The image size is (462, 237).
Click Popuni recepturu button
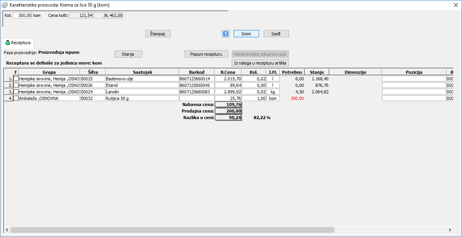206,54
